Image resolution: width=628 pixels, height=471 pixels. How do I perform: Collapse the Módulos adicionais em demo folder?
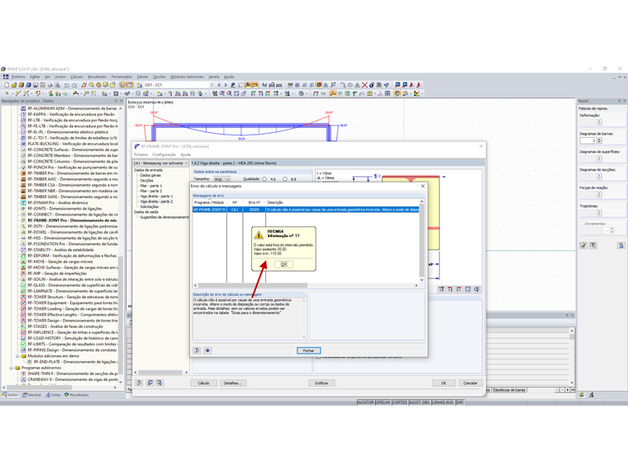(x=17, y=355)
